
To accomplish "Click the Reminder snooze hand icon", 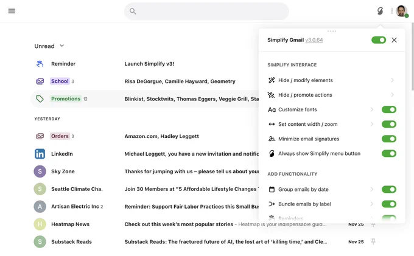I will coord(40,64).
